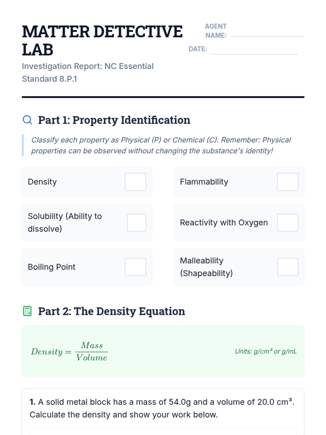Click the Part 1: Property Identification heading
The width and height of the screenshot is (326, 435).
pos(114,120)
